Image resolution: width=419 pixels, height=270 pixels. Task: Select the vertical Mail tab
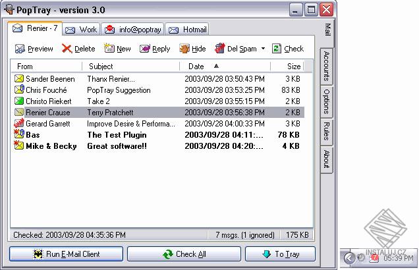coord(327,30)
